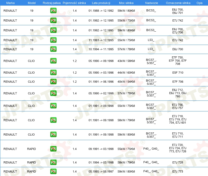Click the Oznaczenie silnika column header

pyautogui.click(x=177, y=3)
